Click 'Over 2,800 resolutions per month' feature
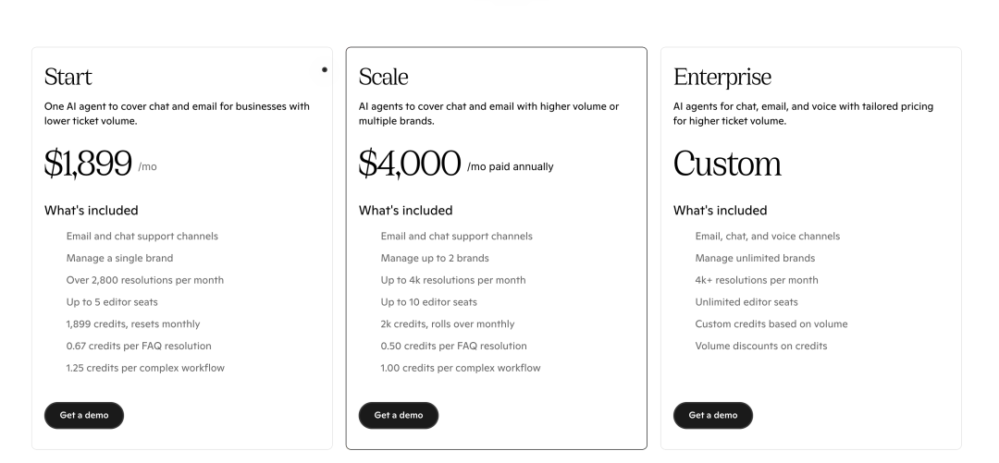The height and width of the screenshot is (463, 999). click(x=144, y=280)
